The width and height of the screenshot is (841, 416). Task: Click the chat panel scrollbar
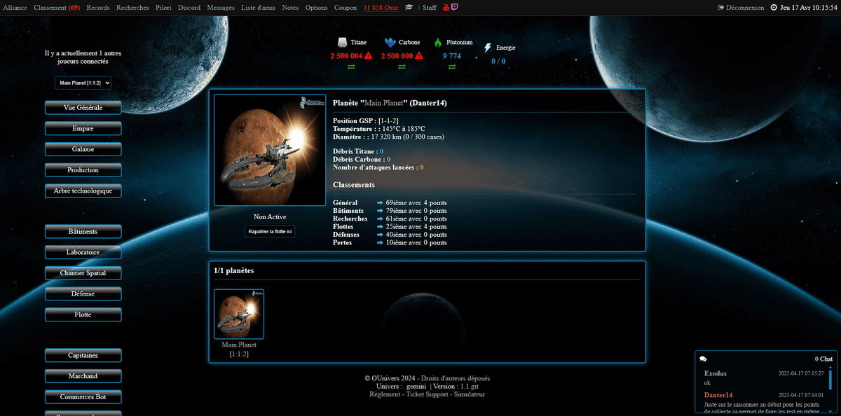(x=830, y=379)
